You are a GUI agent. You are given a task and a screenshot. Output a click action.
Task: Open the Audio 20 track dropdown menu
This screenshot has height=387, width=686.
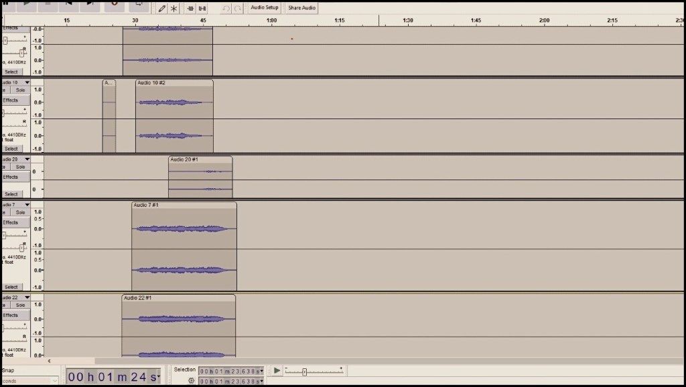(x=26, y=159)
